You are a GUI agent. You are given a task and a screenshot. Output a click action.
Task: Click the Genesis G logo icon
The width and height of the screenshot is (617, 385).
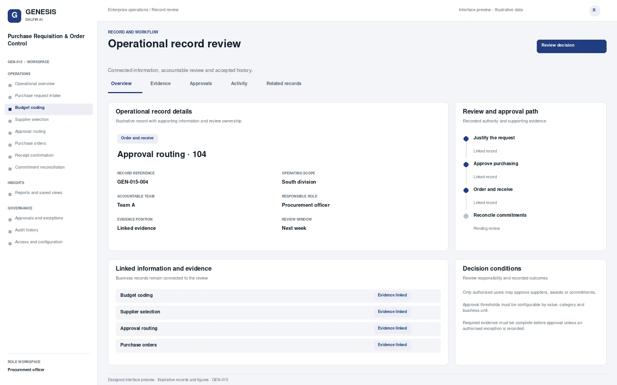point(15,16)
